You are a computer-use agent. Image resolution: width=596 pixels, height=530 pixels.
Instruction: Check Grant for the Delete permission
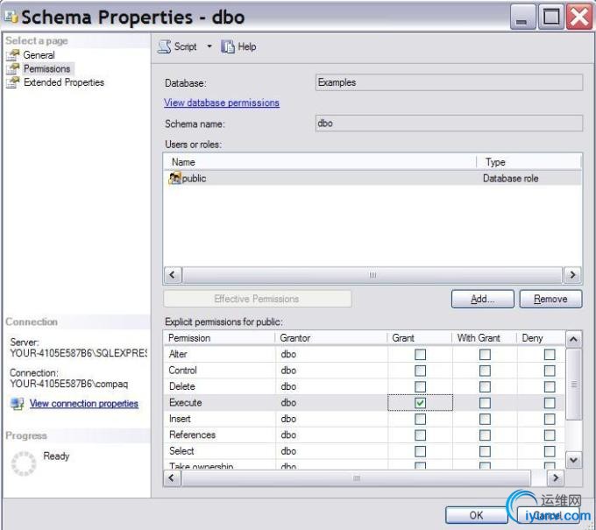coord(420,386)
